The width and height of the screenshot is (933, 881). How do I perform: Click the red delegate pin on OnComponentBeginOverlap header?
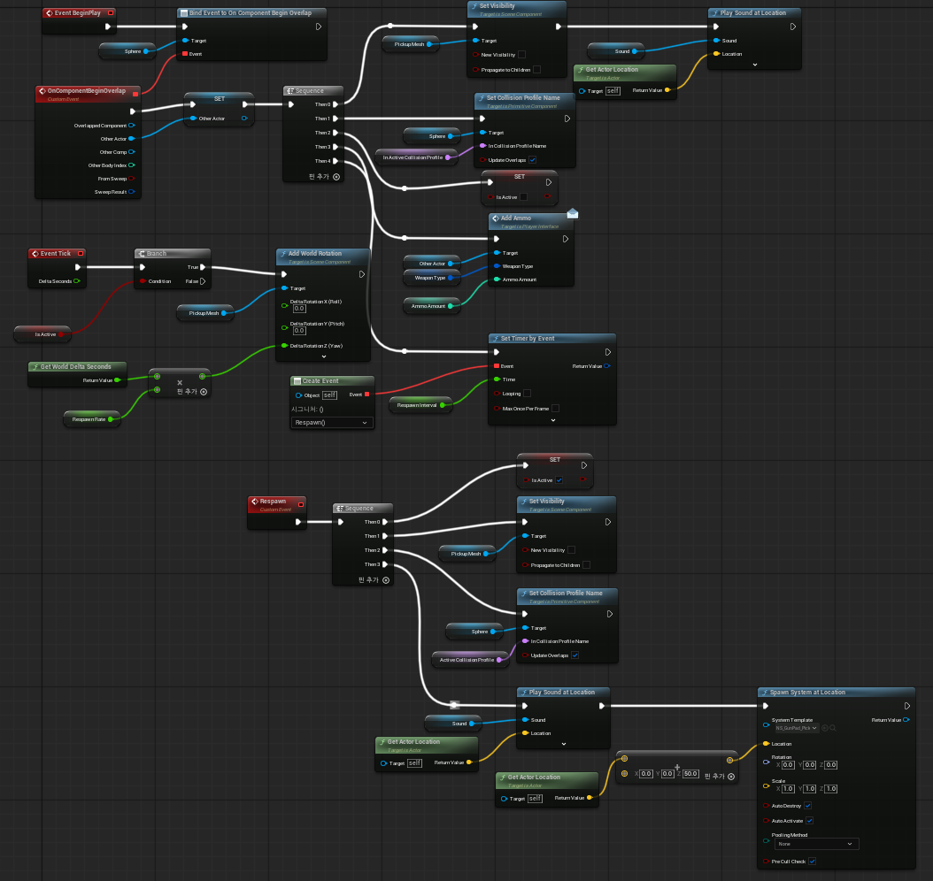pos(135,94)
